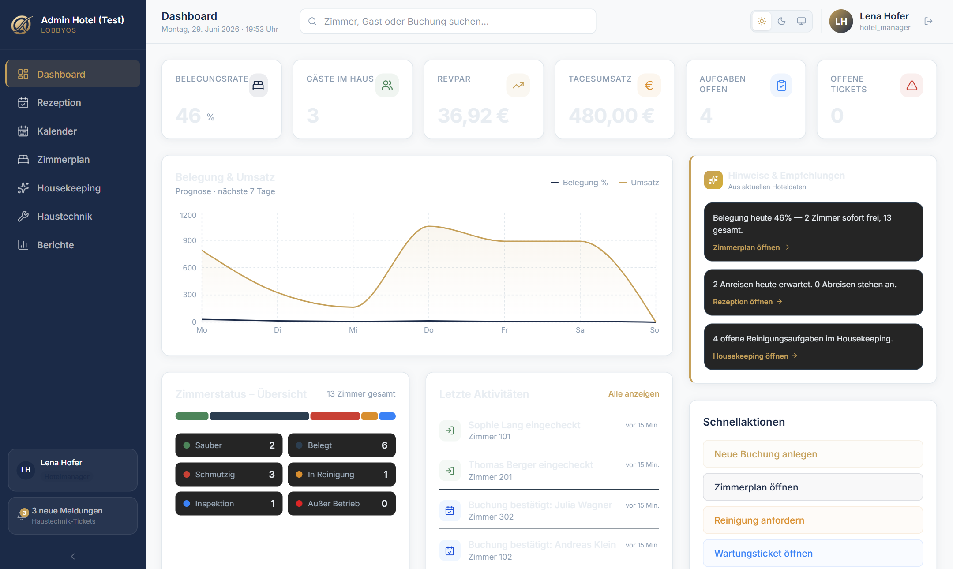The width and height of the screenshot is (953, 569).
Task: Click calendar icon for Andreas Klein booking
Action: point(450,550)
